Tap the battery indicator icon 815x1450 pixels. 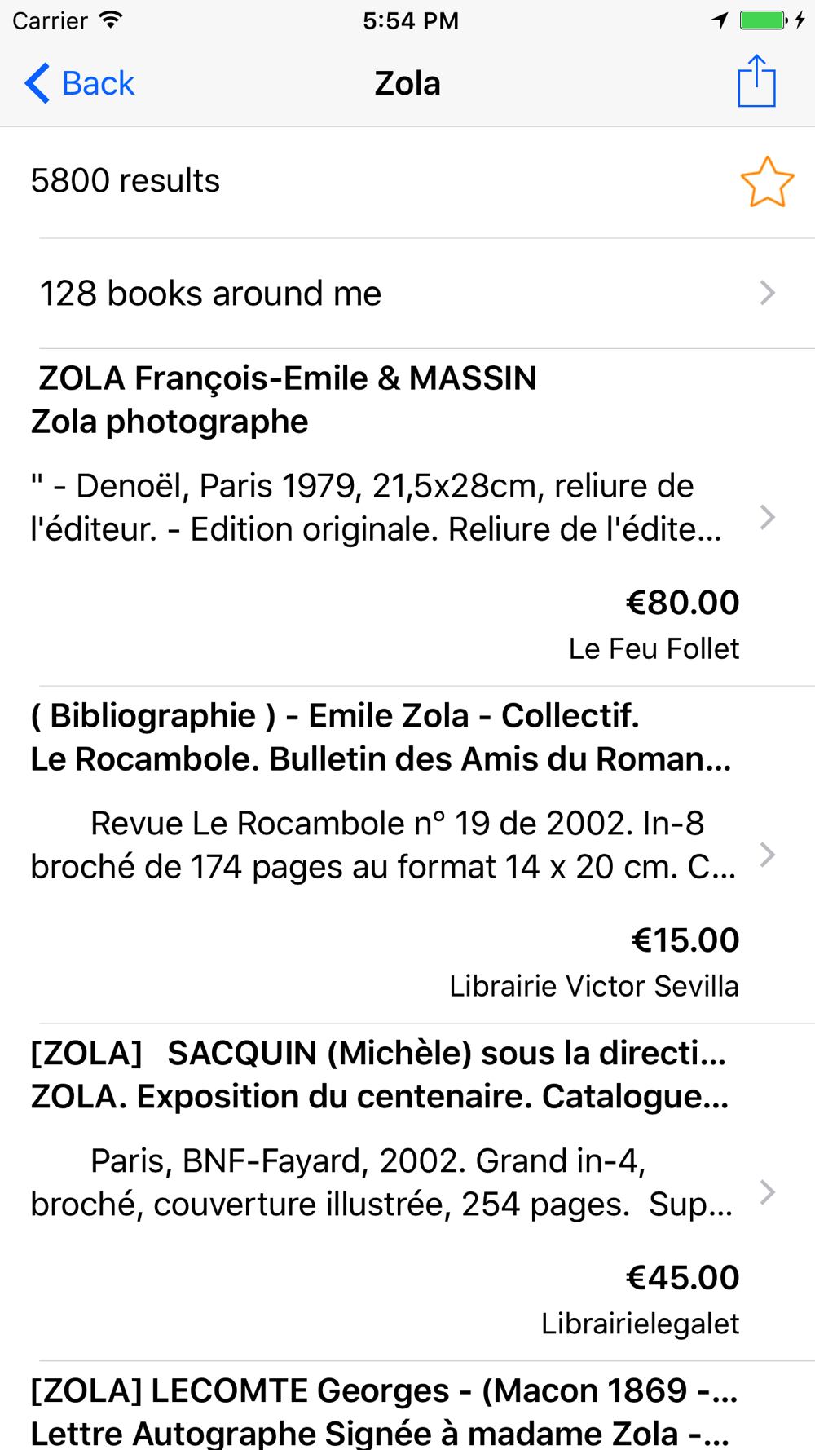click(x=763, y=20)
